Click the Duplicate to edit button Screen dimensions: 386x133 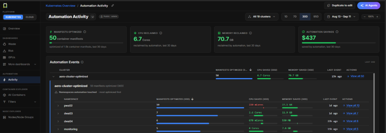(339, 6)
